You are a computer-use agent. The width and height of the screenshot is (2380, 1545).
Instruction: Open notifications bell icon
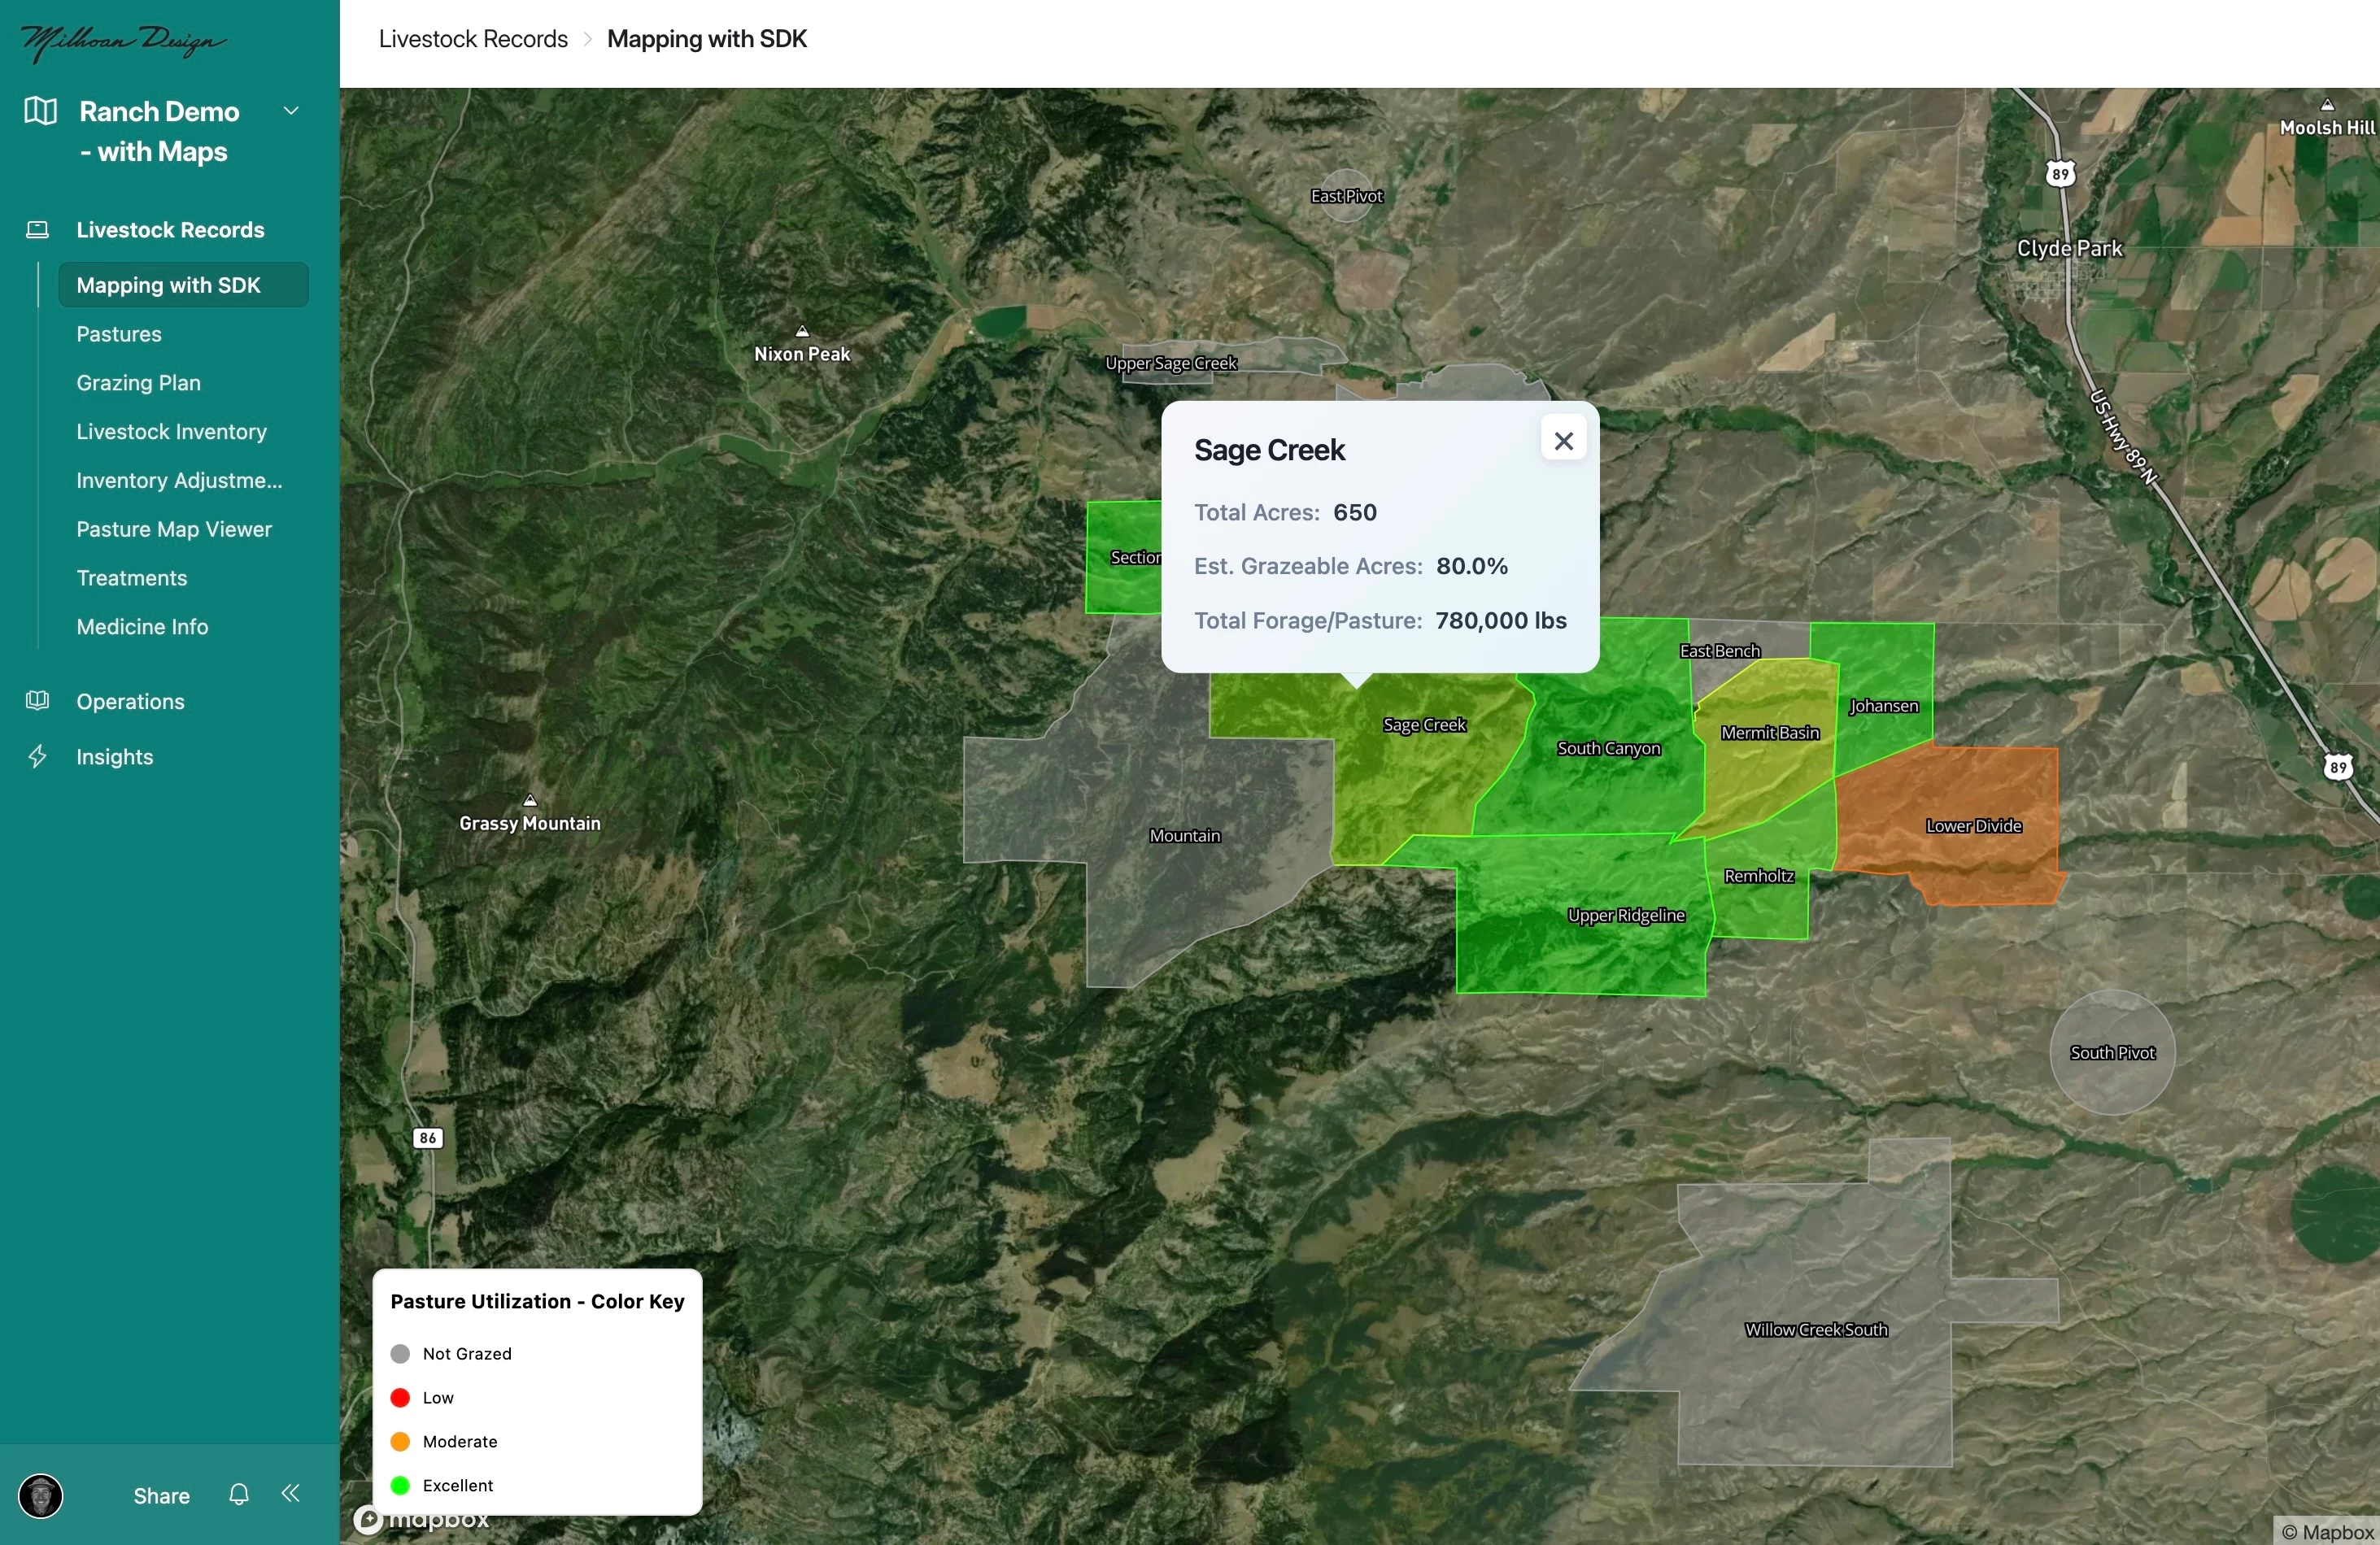(238, 1495)
